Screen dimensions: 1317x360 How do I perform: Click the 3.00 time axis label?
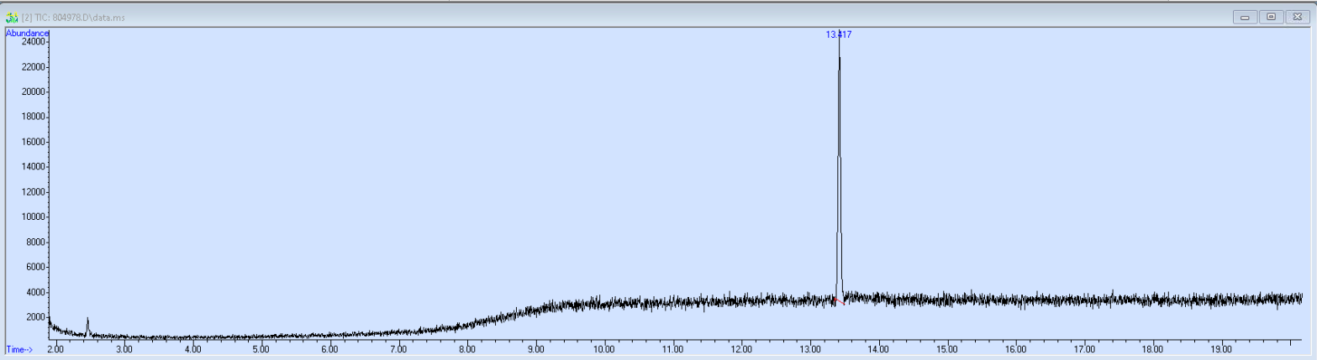coord(124,348)
